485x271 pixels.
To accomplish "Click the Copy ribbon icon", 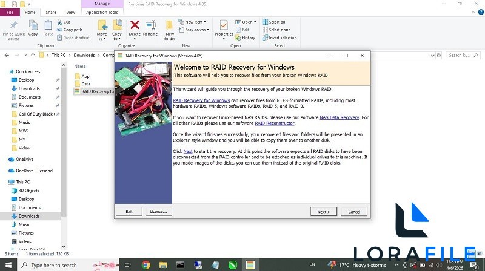I will click(33, 25).
